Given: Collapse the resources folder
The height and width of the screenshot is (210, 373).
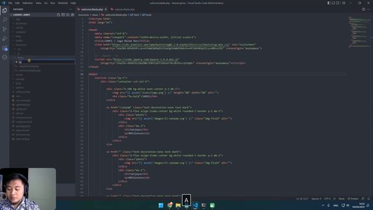Looking at the screenshot, I should (21, 45).
